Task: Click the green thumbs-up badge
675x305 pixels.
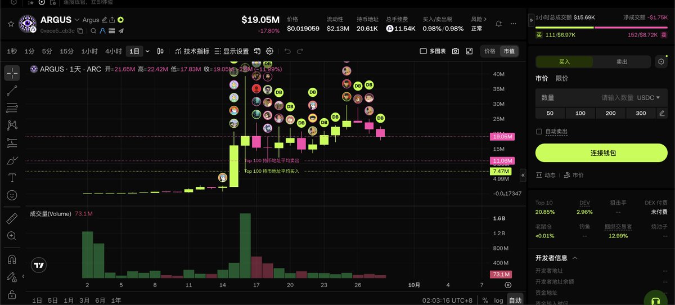Action: coord(120,20)
